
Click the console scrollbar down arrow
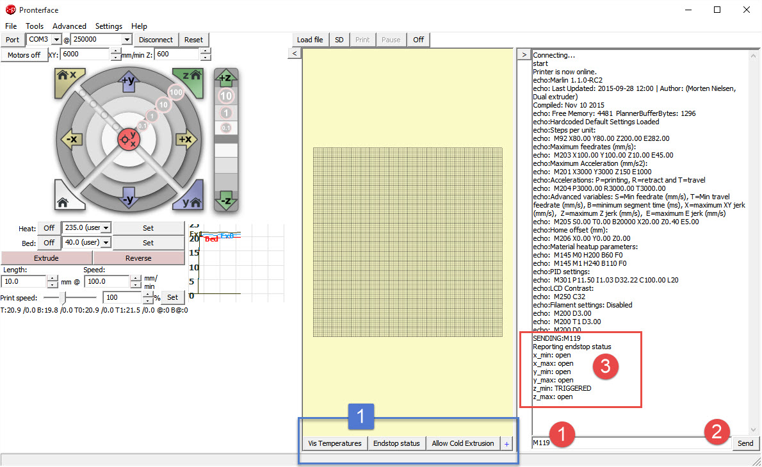tap(753, 430)
